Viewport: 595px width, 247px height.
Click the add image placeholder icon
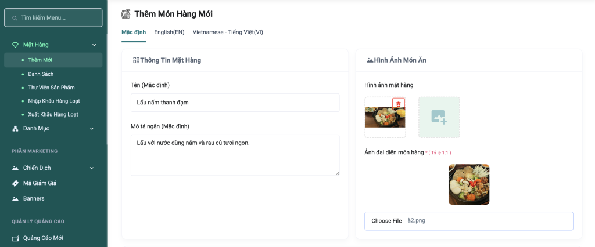click(439, 117)
